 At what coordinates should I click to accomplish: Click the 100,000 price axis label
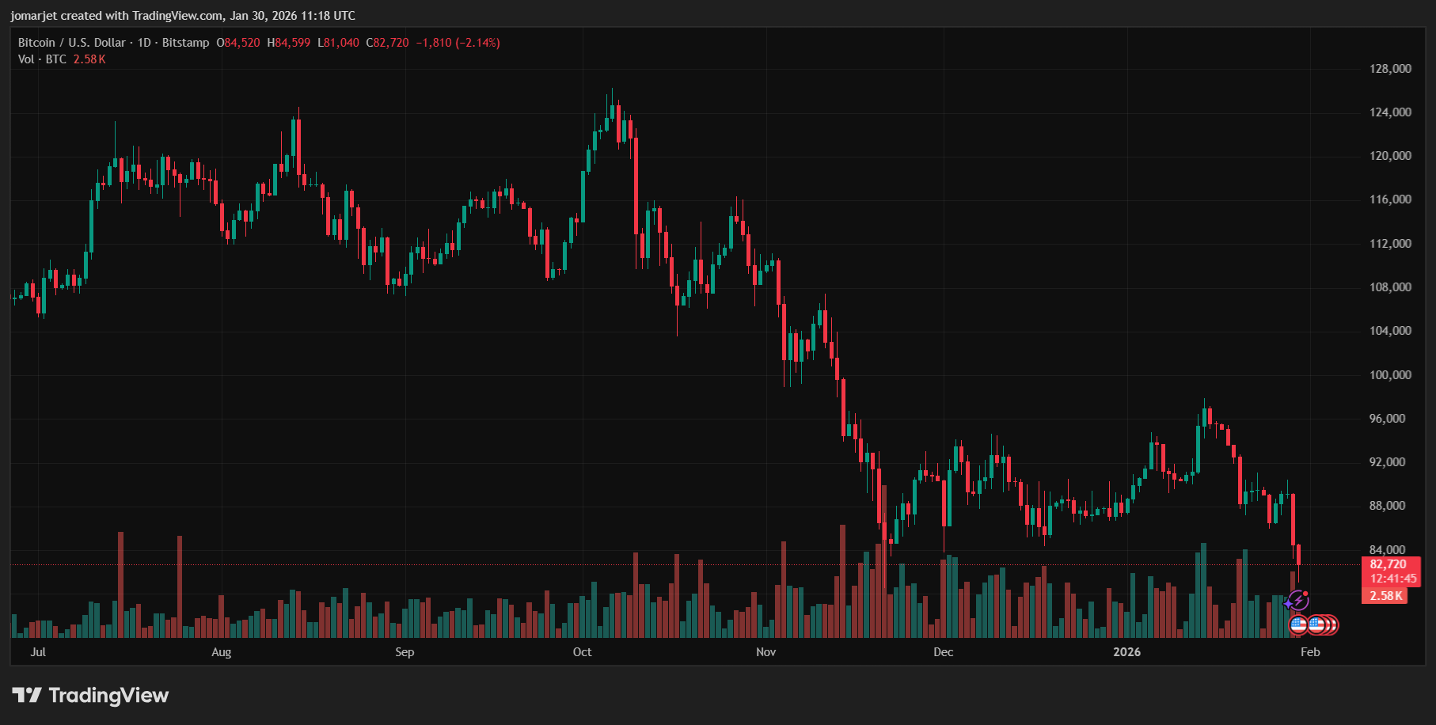tap(1390, 375)
